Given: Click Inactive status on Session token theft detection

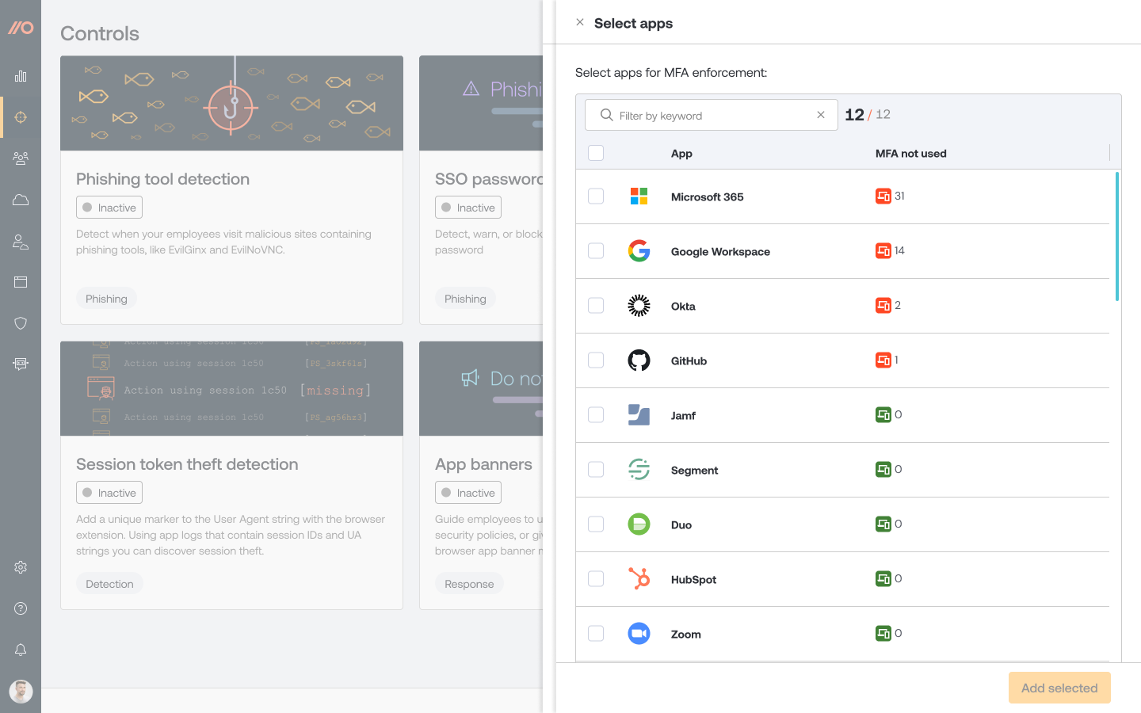Looking at the screenshot, I should click(109, 493).
